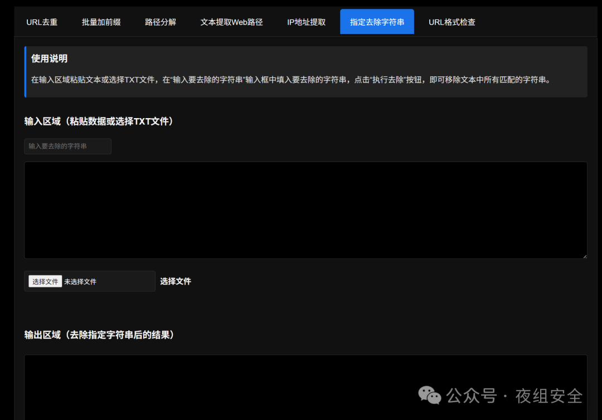Click the 夜组安全 watermark text
602x420 pixels.
pos(542,396)
